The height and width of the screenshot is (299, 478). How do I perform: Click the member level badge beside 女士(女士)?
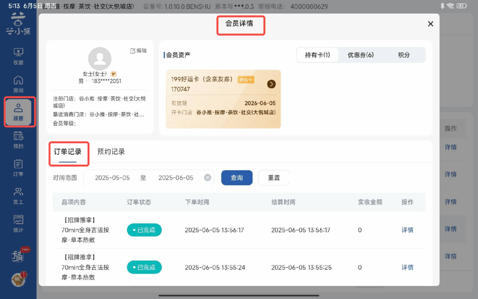[x=113, y=74]
